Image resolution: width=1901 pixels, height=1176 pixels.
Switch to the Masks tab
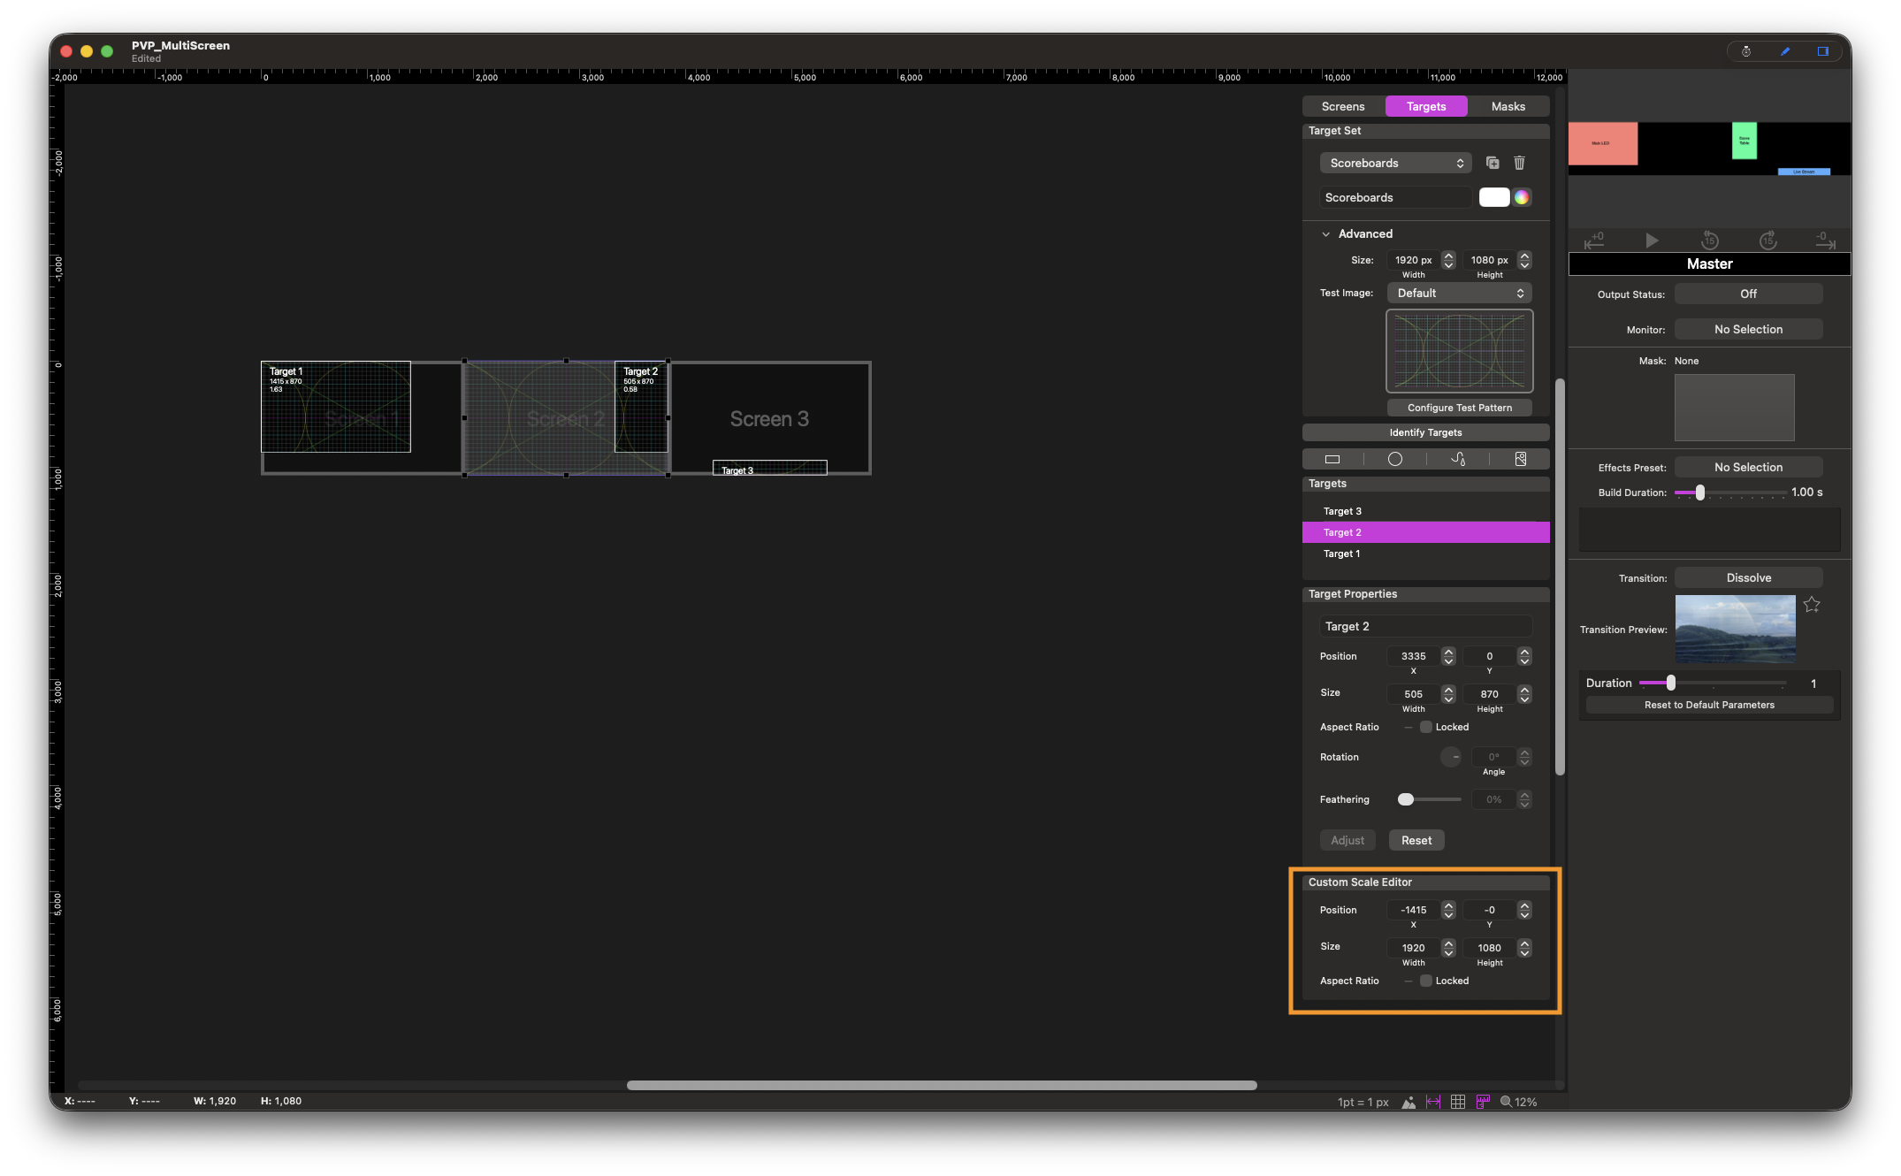[1508, 106]
